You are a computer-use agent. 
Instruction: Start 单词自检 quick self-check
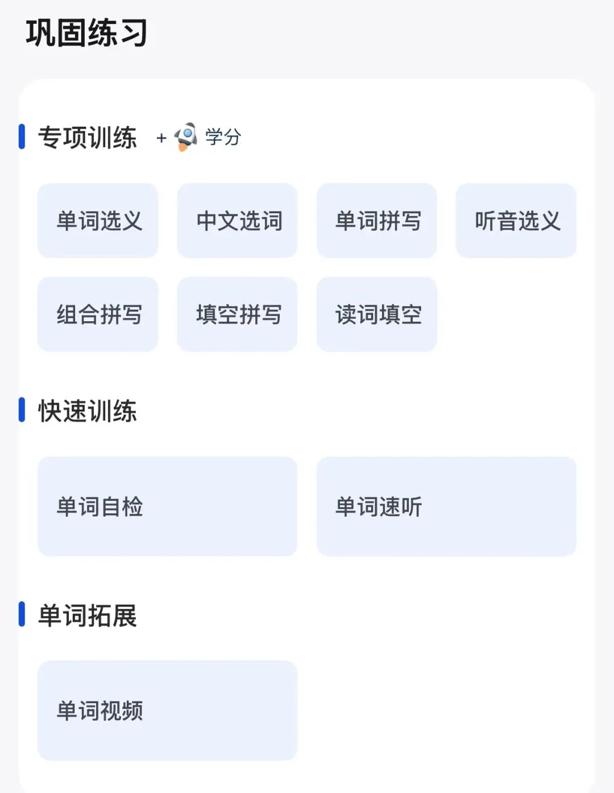coord(167,506)
